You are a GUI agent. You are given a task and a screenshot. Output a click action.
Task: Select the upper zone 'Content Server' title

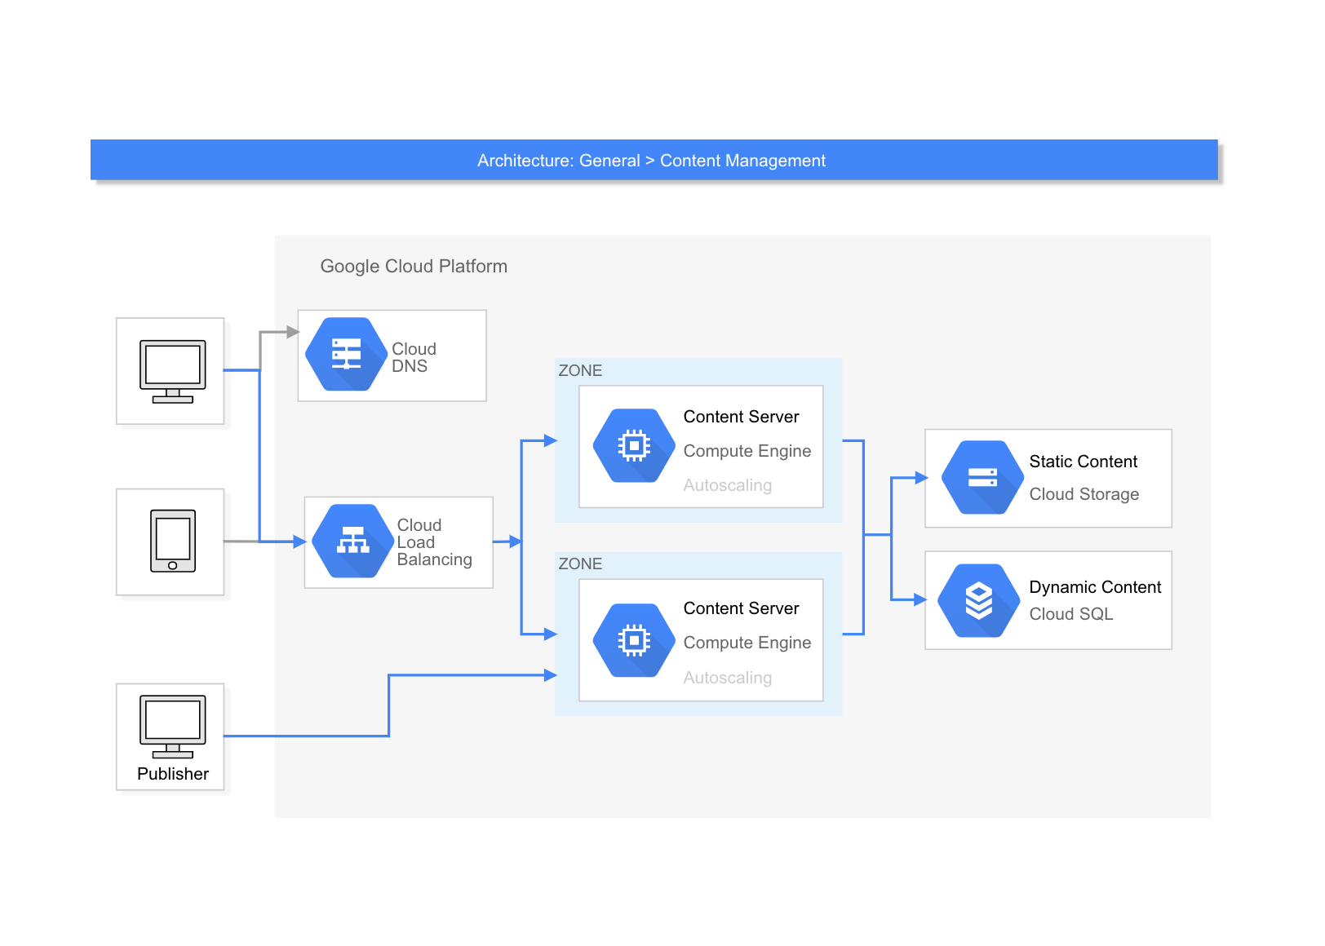click(741, 417)
